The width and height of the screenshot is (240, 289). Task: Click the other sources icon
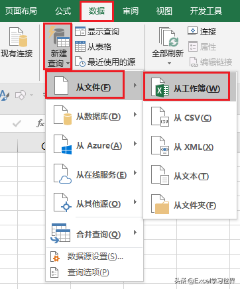pos(63,203)
